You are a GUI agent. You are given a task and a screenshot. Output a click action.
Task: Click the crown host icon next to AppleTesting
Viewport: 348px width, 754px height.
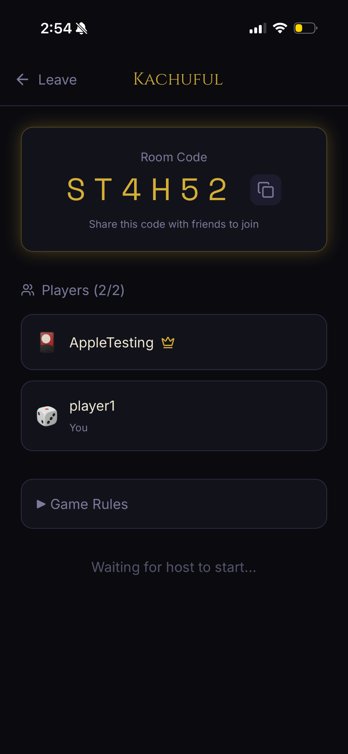click(x=168, y=343)
